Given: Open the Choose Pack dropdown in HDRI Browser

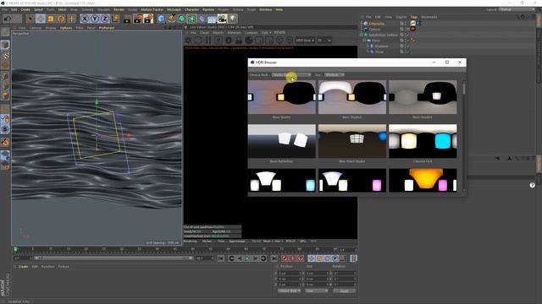Looking at the screenshot, I should (x=291, y=75).
